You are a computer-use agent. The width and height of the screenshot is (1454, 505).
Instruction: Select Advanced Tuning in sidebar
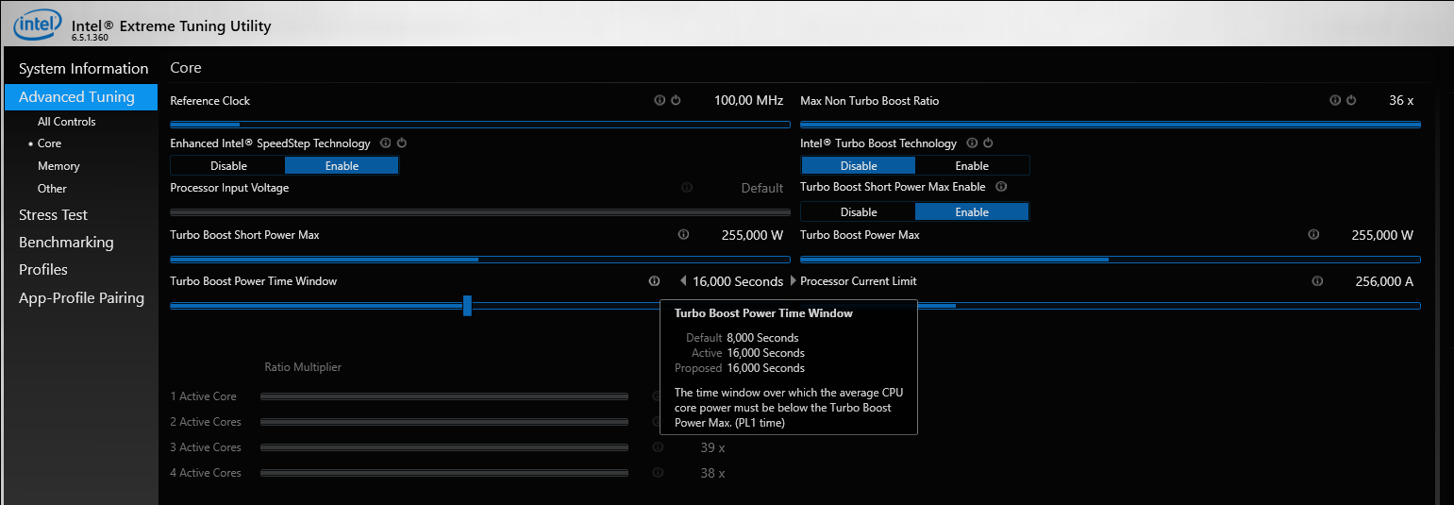[x=81, y=97]
